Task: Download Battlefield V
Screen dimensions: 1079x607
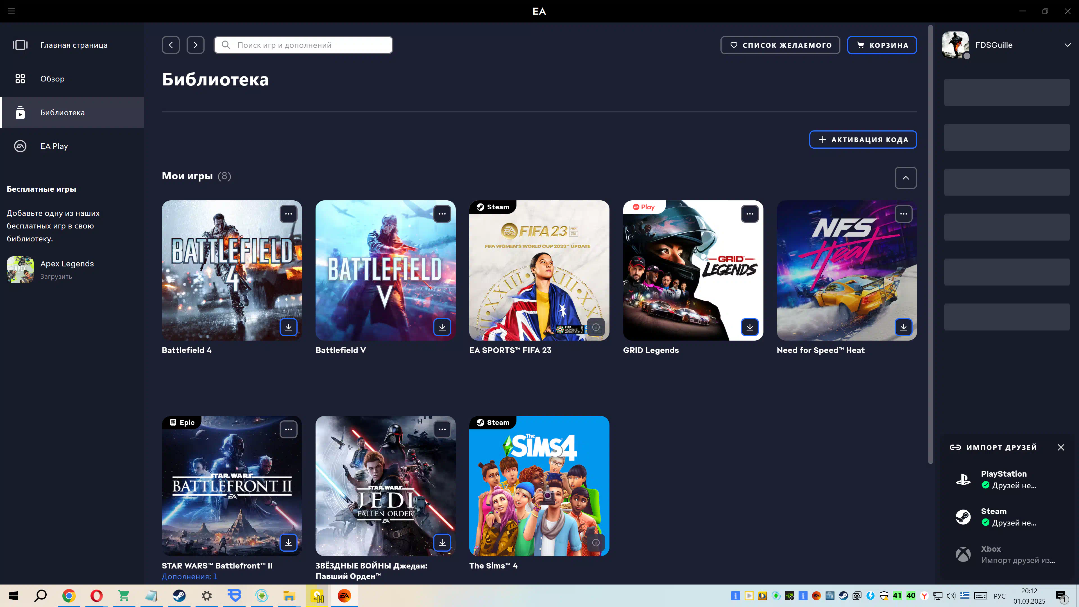Action: [442, 327]
